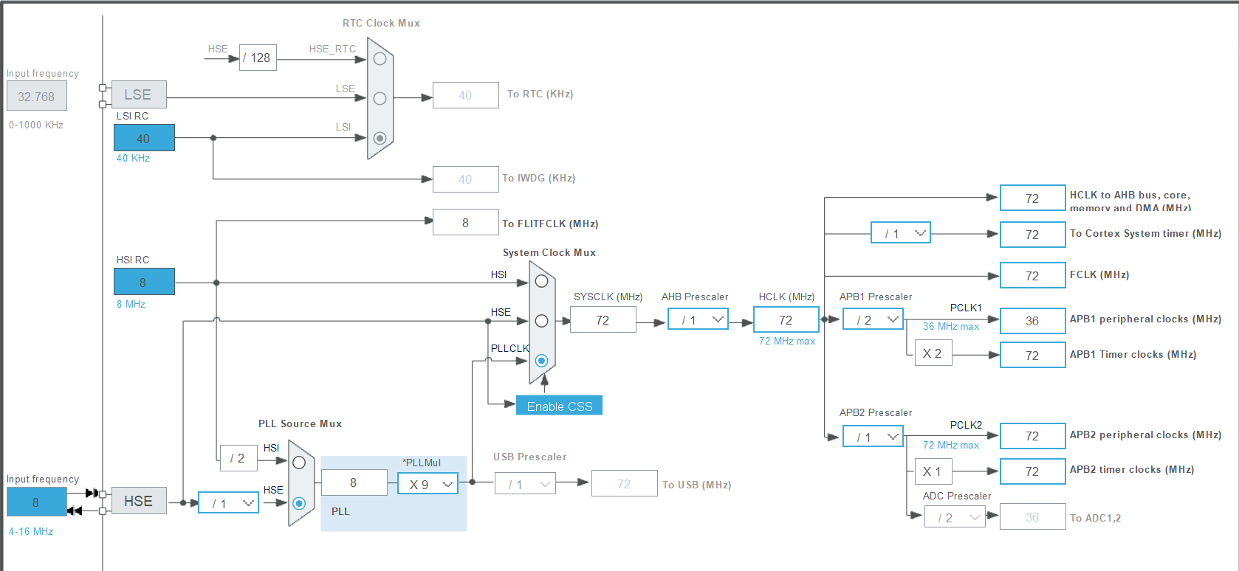Viewport: 1239px width, 571px height.
Task: Click the HCLK (MHz) value field
Action: (786, 319)
